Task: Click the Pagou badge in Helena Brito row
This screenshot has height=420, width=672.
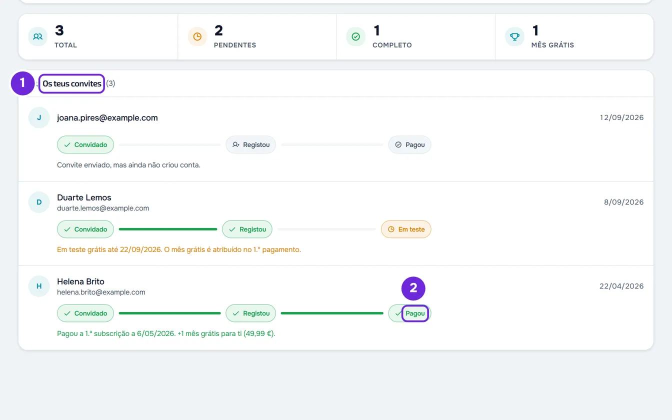Action: pos(409,313)
